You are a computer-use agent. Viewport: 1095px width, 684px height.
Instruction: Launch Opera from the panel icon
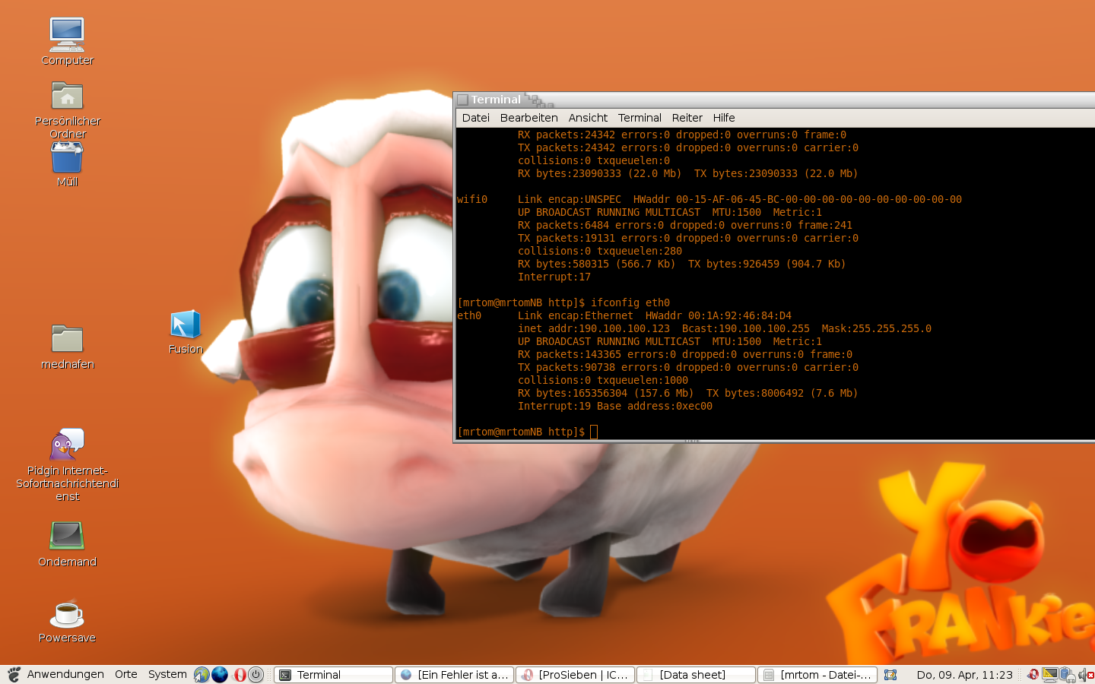(x=240, y=675)
